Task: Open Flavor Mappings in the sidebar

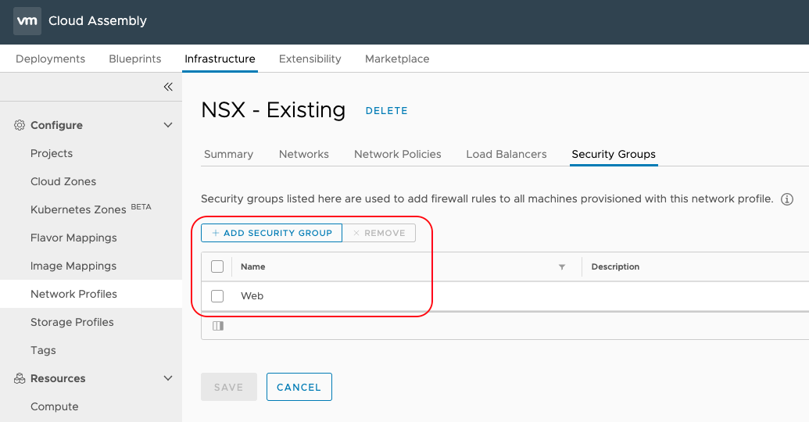Action: [x=73, y=238]
